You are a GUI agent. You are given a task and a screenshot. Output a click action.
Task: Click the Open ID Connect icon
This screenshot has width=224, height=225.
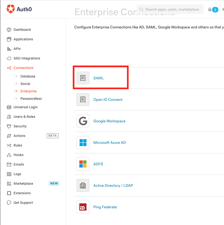click(x=83, y=99)
